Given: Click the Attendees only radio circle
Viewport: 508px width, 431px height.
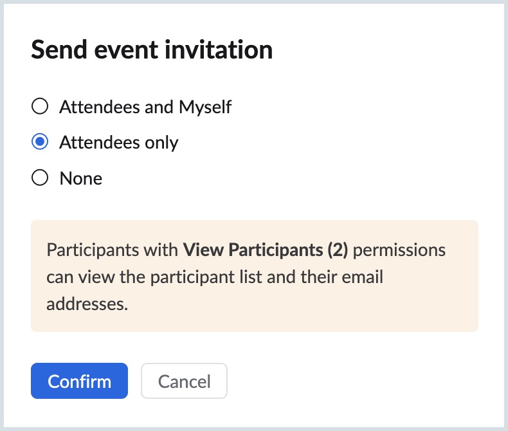Looking at the screenshot, I should tap(40, 142).
